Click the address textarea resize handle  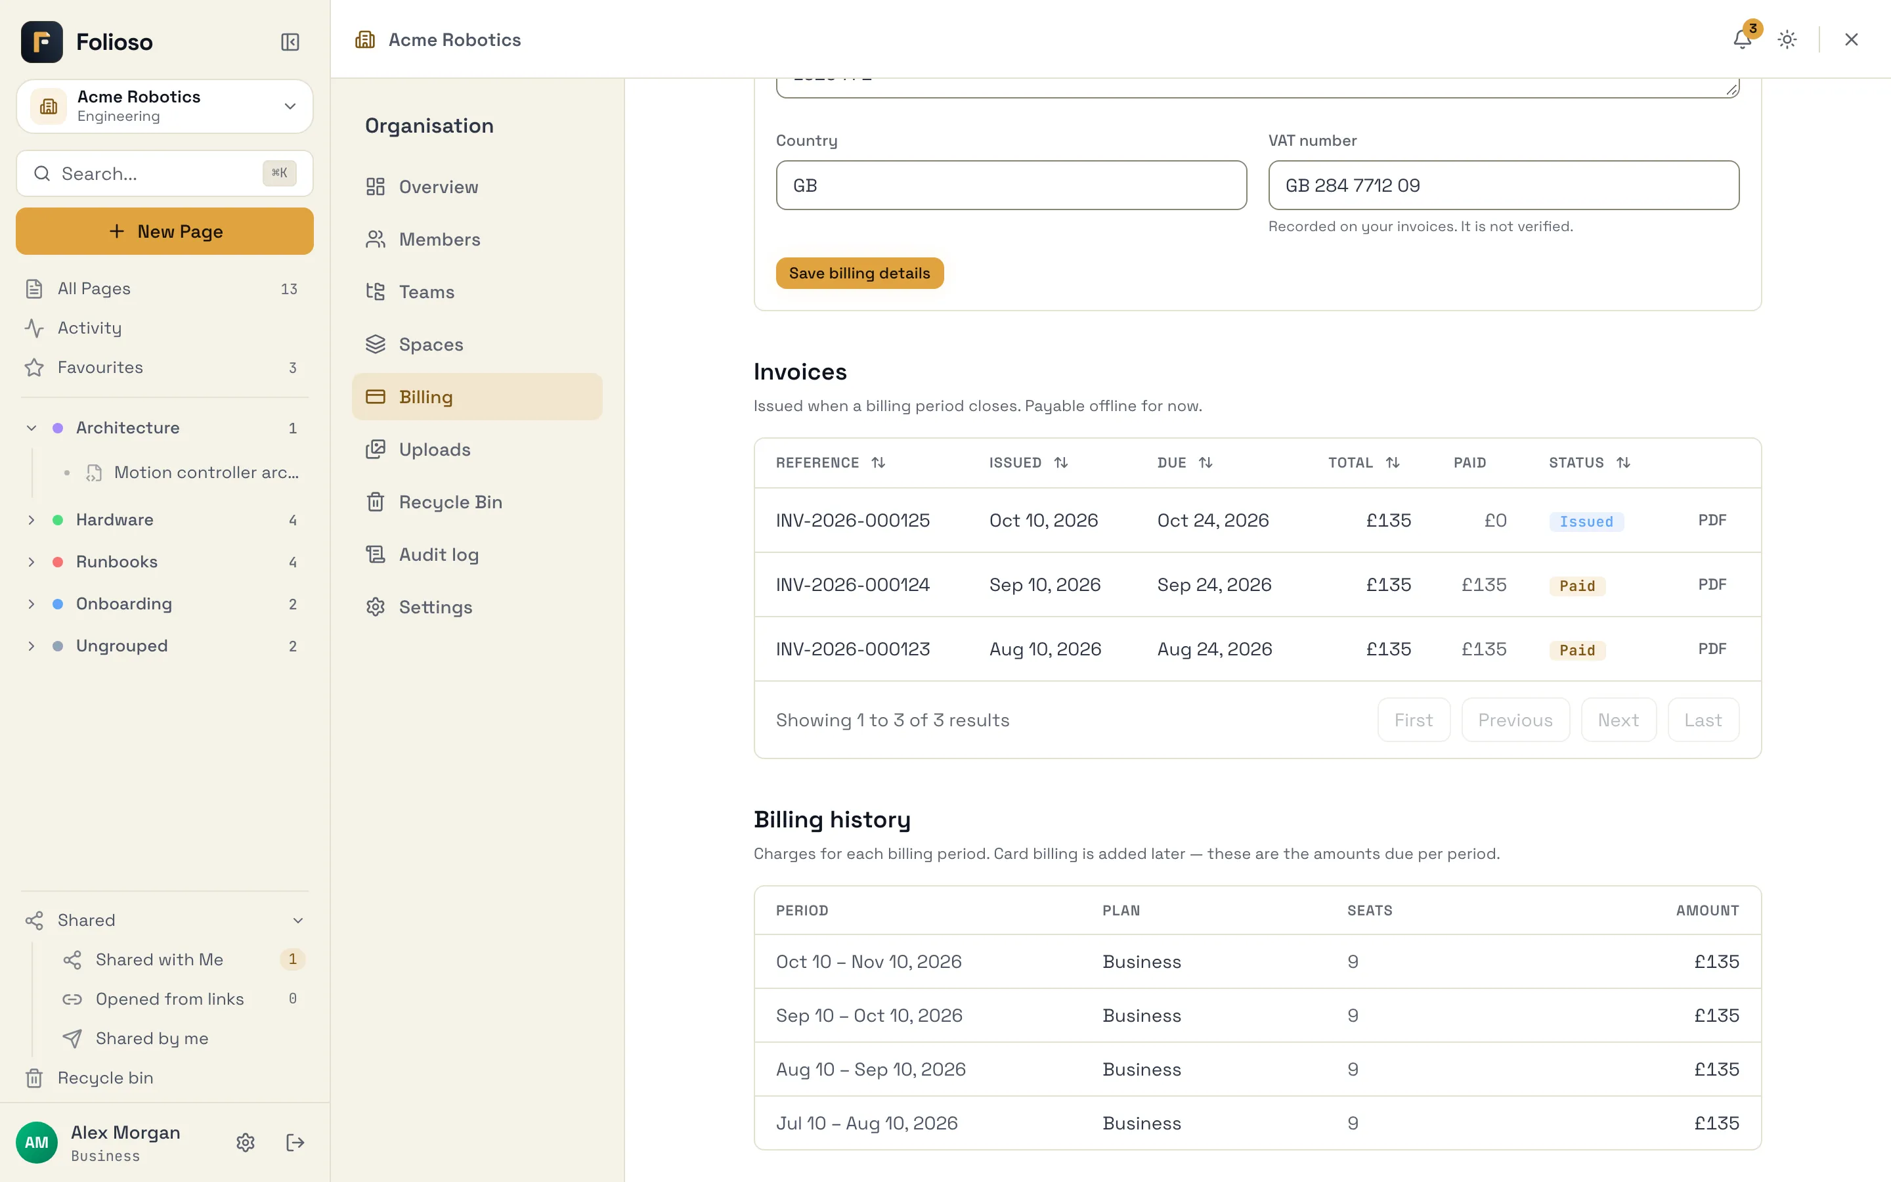point(1731,89)
